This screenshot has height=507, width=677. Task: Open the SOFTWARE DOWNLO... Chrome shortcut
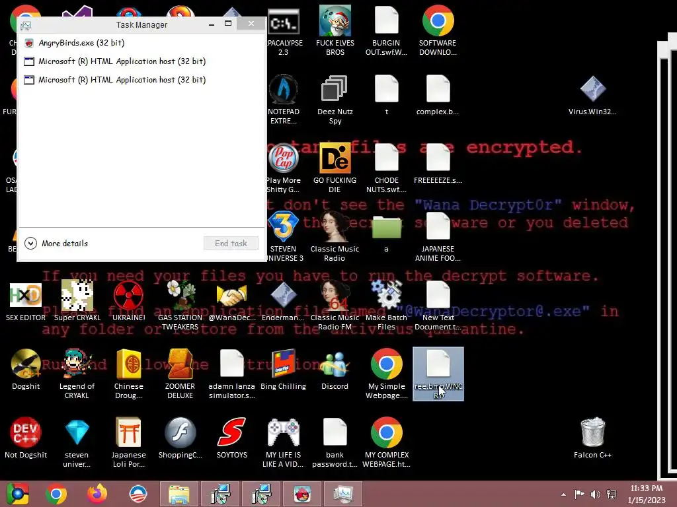point(438,31)
